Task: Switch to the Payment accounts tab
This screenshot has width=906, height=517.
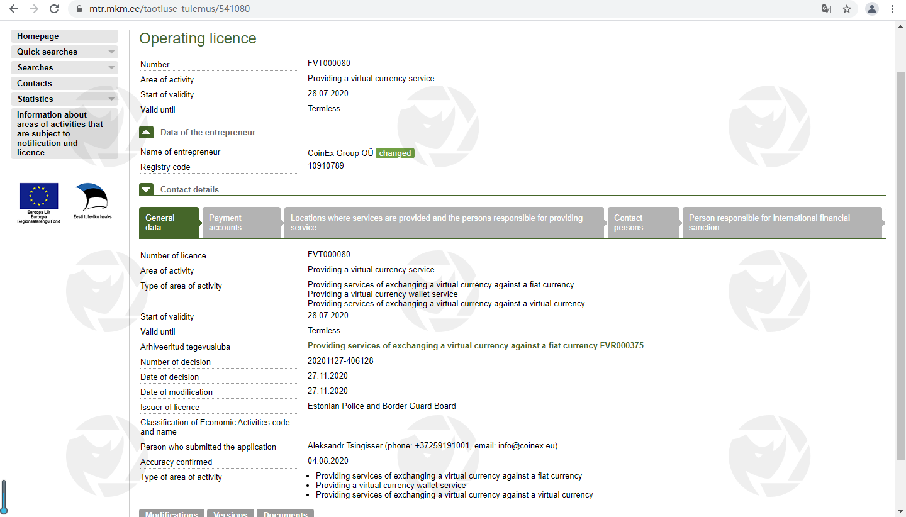Action: click(x=240, y=223)
